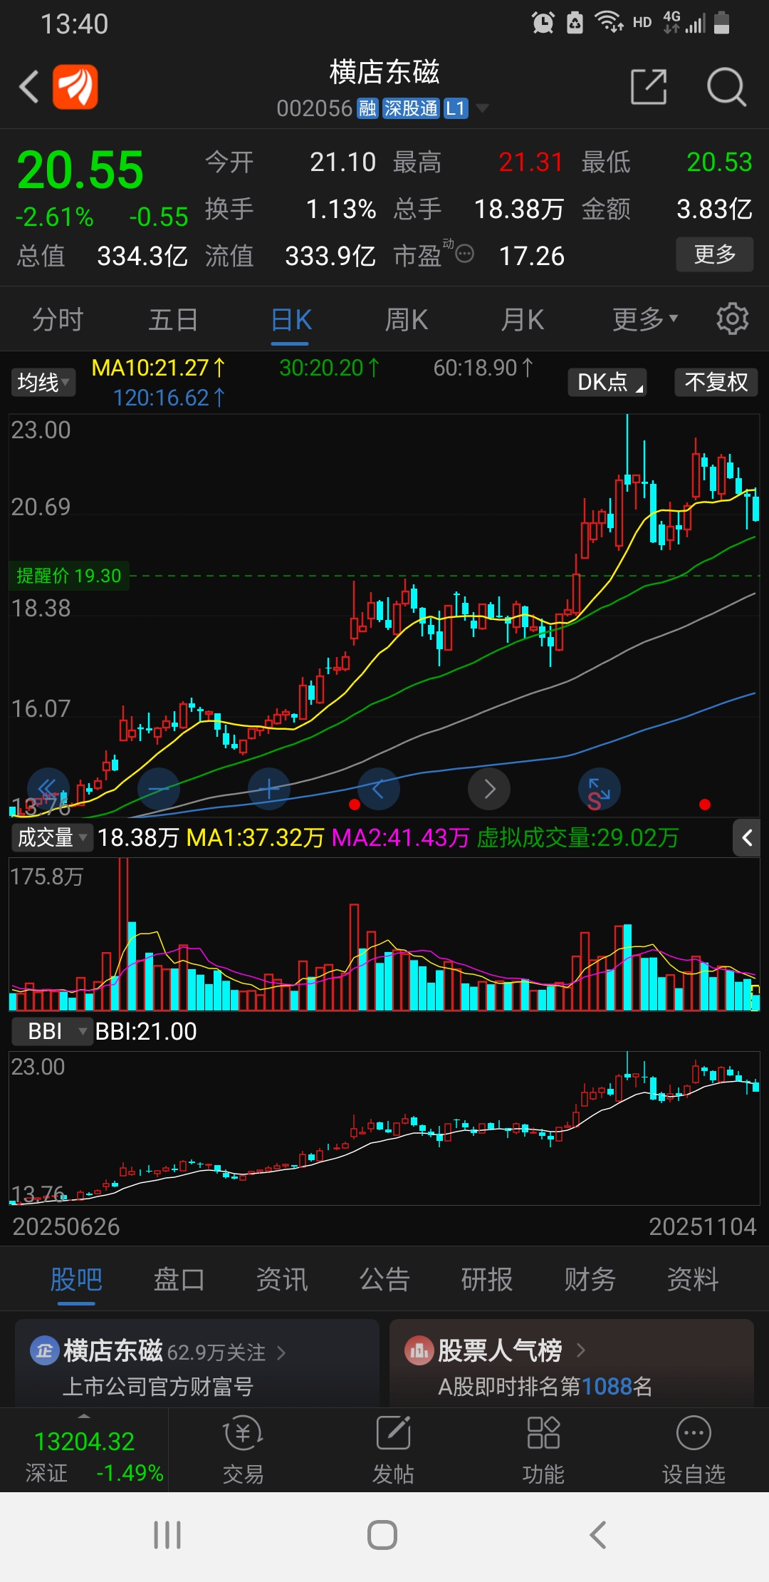Tap 更多 button in quote details
The height and width of the screenshot is (1582, 769).
point(714,254)
